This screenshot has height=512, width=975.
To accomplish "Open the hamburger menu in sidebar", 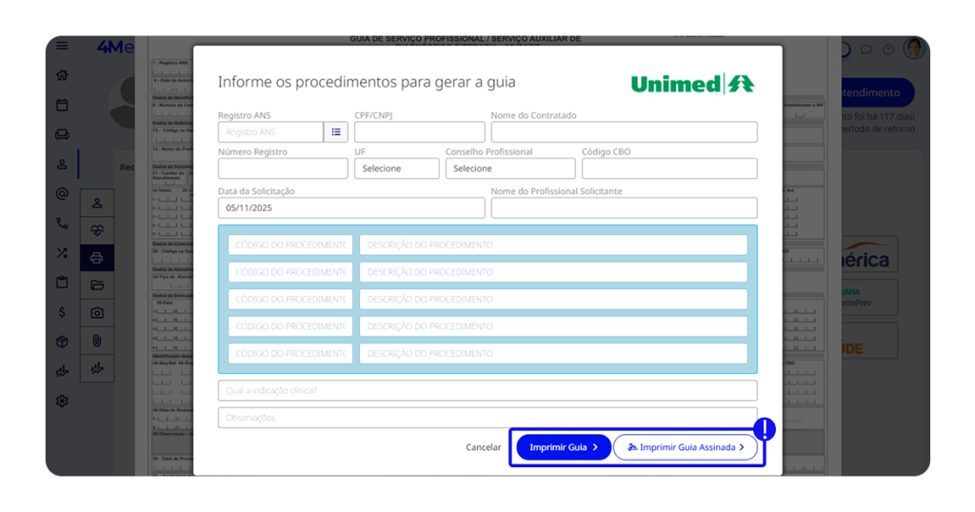I will coord(62,46).
